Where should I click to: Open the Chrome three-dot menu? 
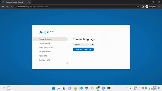(x=159, y=7)
